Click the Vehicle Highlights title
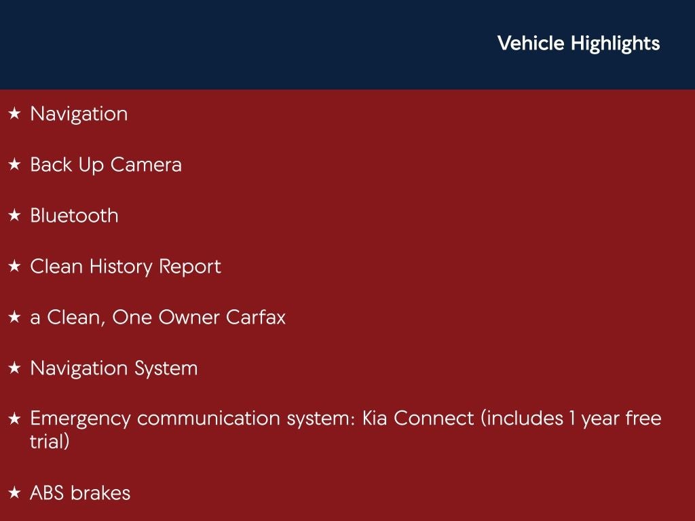This screenshot has height=521, width=695. click(578, 43)
